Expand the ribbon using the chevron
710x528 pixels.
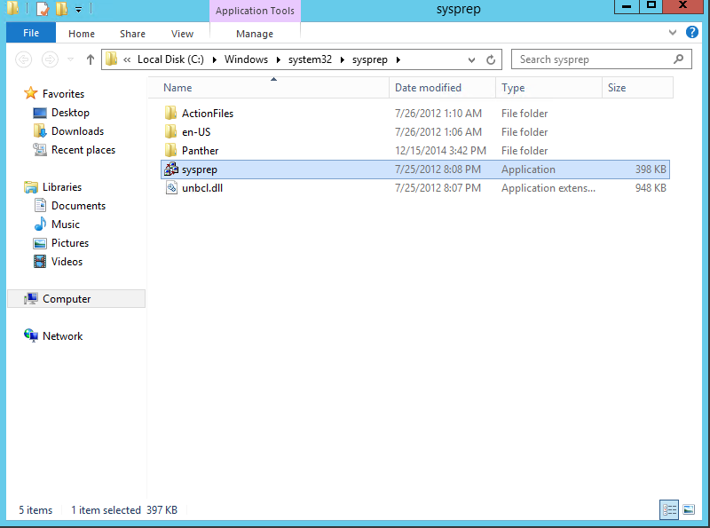coord(673,32)
